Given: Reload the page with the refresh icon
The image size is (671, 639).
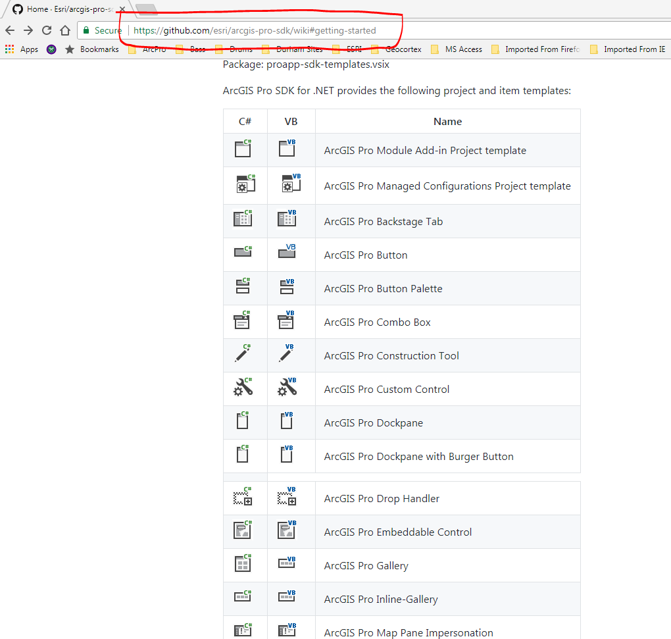Looking at the screenshot, I should click(47, 30).
